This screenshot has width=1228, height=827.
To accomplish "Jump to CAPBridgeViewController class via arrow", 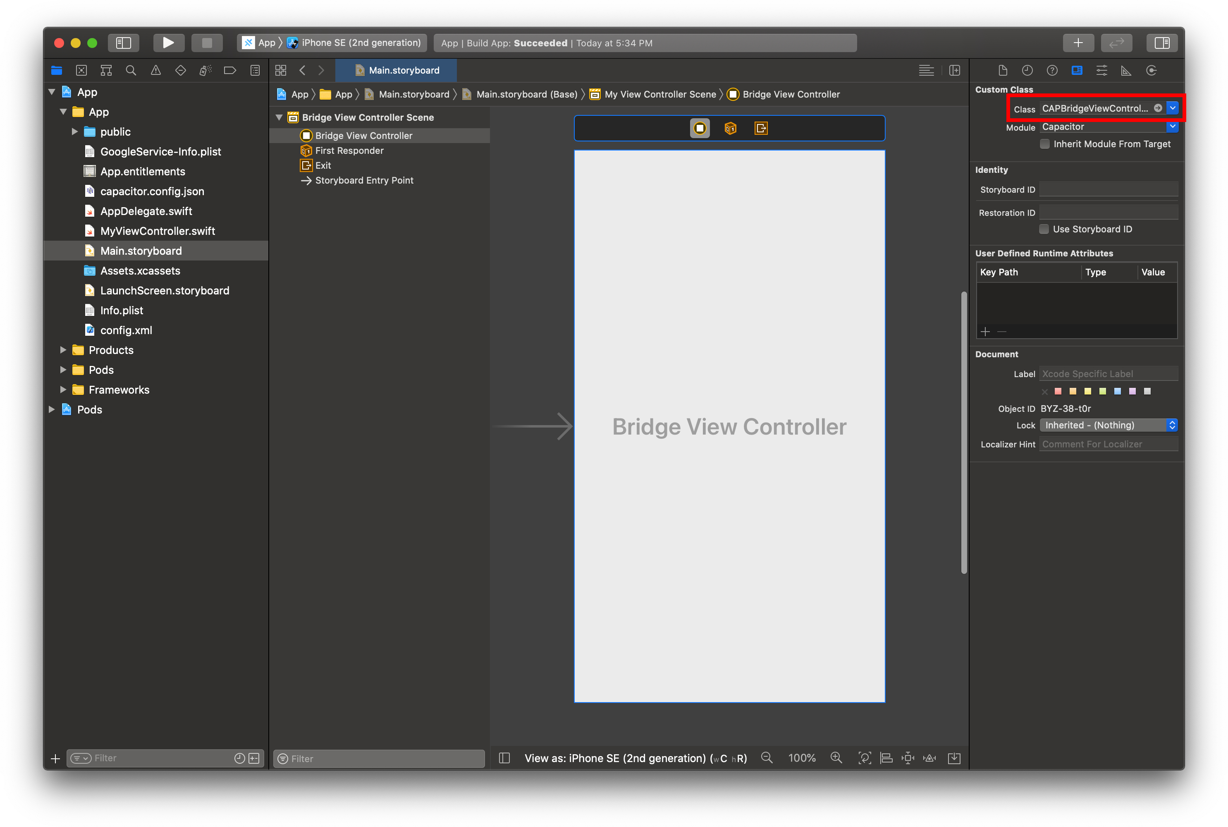I will (x=1159, y=108).
